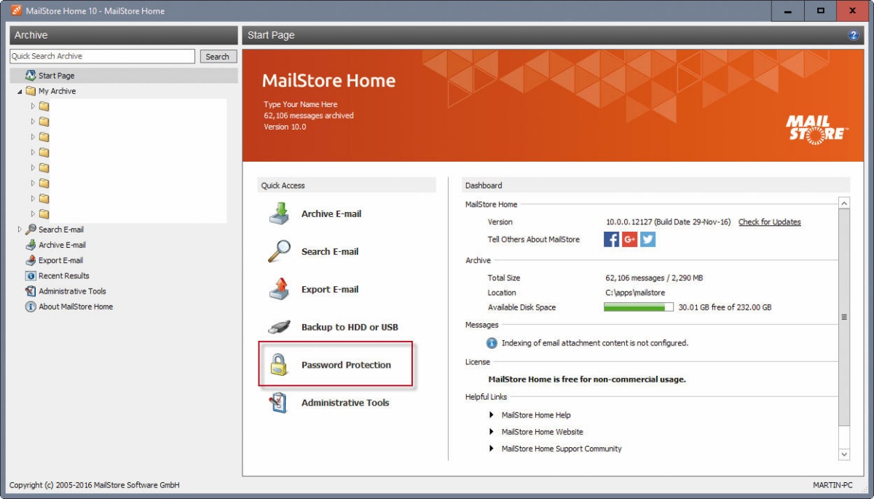
Task: Click in the Quick Search Archive field
Action: coord(102,56)
